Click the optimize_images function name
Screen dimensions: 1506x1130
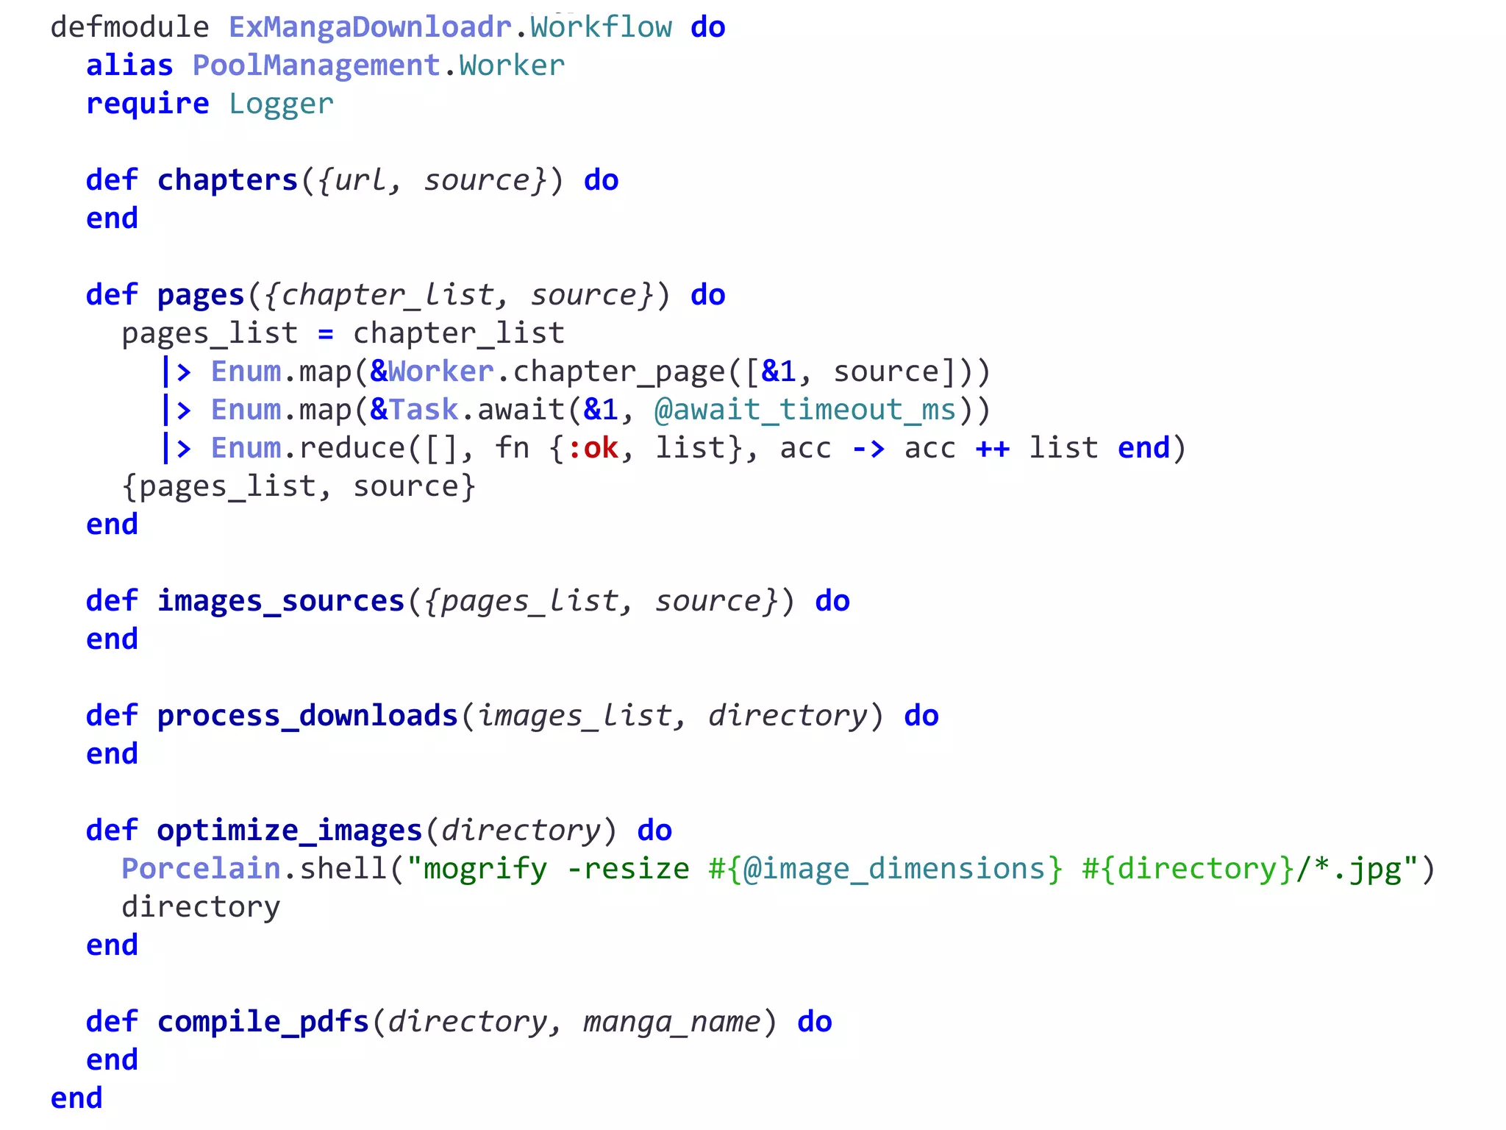(x=290, y=831)
